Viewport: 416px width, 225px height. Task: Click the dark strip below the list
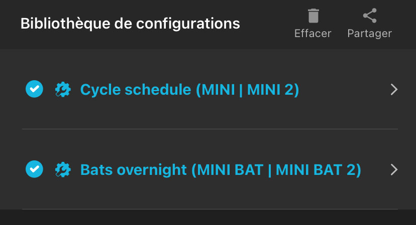pos(208,217)
